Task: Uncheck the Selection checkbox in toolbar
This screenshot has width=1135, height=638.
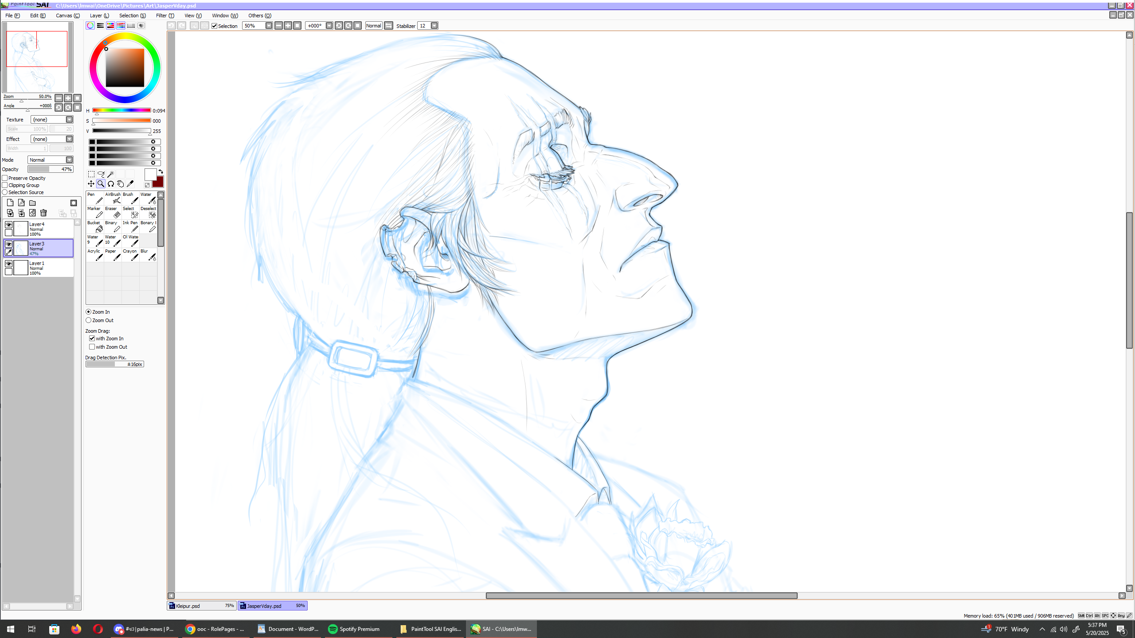Action: pyautogui.click(x=215, y=26)
